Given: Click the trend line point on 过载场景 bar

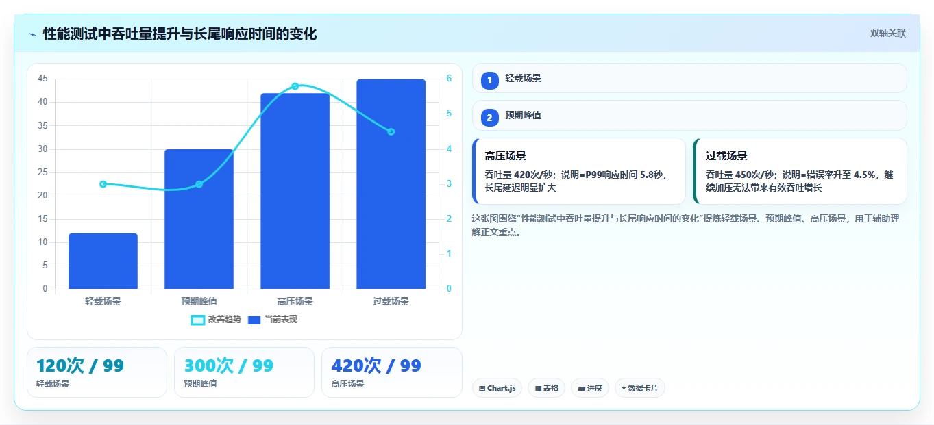Looking at the screenshot, I should (391, 131).
